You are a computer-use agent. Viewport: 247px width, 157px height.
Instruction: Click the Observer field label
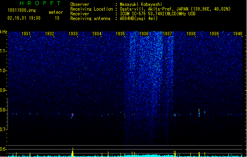[80, 4]
